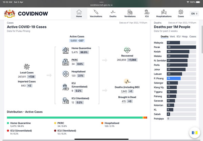Switch to the Cases tab in sidebar

pos(193,37)
